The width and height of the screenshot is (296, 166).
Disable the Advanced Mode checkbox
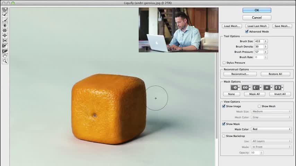tap(247, 31)
